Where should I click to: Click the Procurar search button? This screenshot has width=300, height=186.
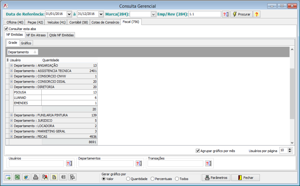point(242,14)
